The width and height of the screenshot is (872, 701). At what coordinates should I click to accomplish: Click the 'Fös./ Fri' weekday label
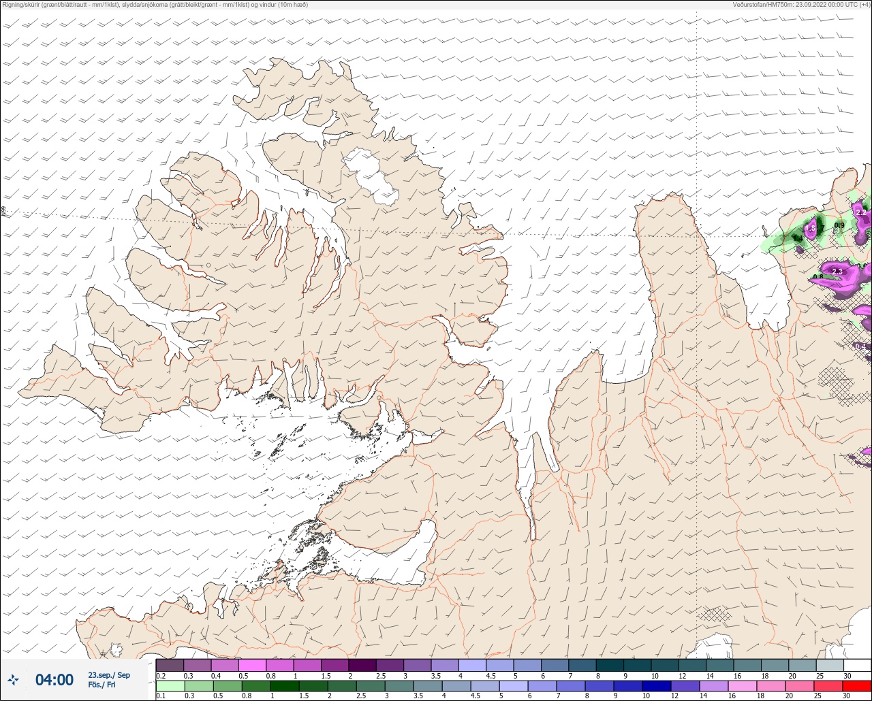coord(102,685)
